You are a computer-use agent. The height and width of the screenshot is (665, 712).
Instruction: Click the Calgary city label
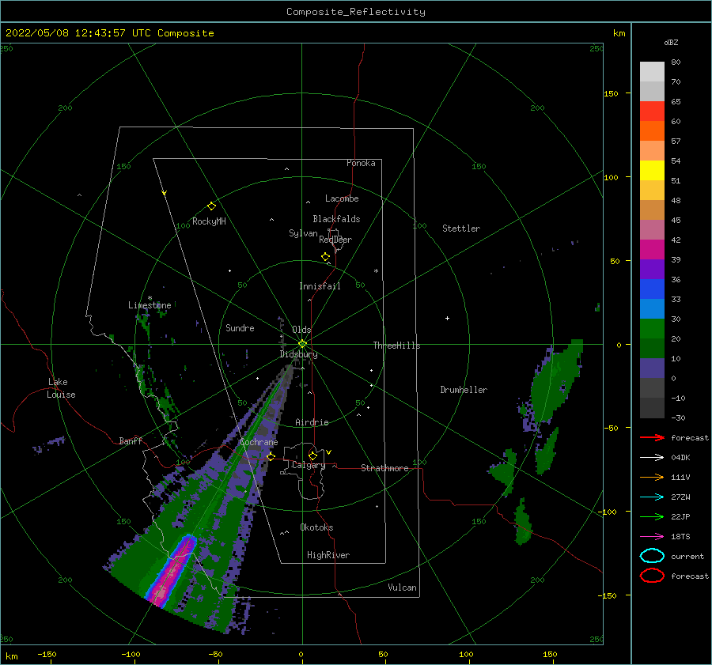[309, 465]
